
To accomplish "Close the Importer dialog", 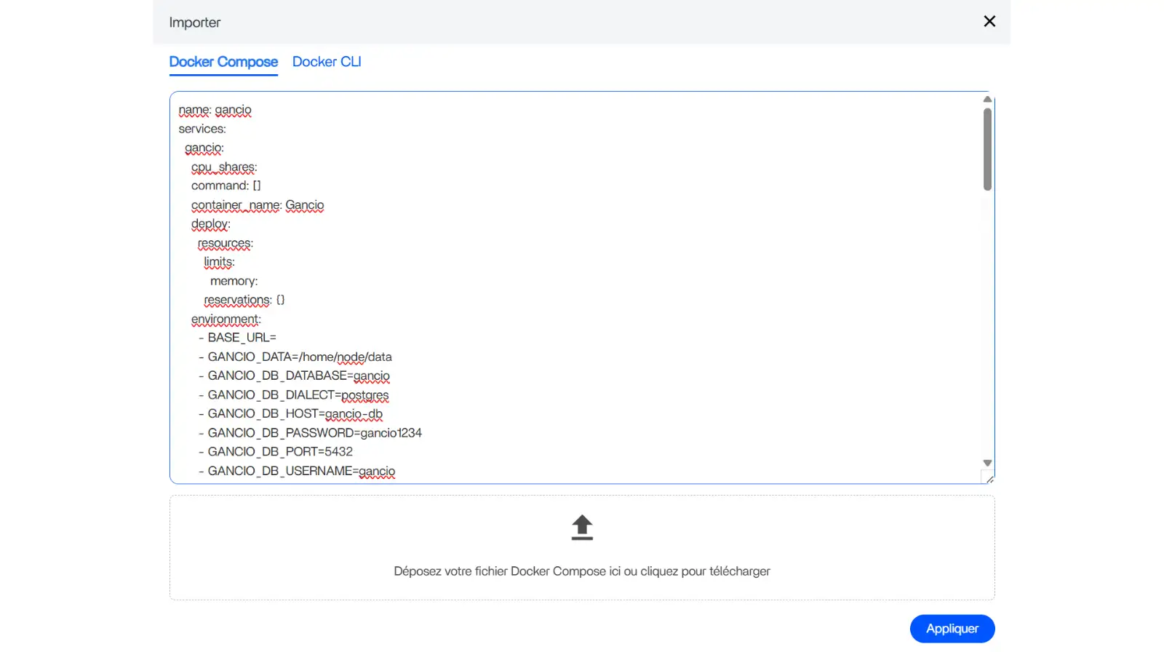I will pyautogui.click(x=989, y=22).
